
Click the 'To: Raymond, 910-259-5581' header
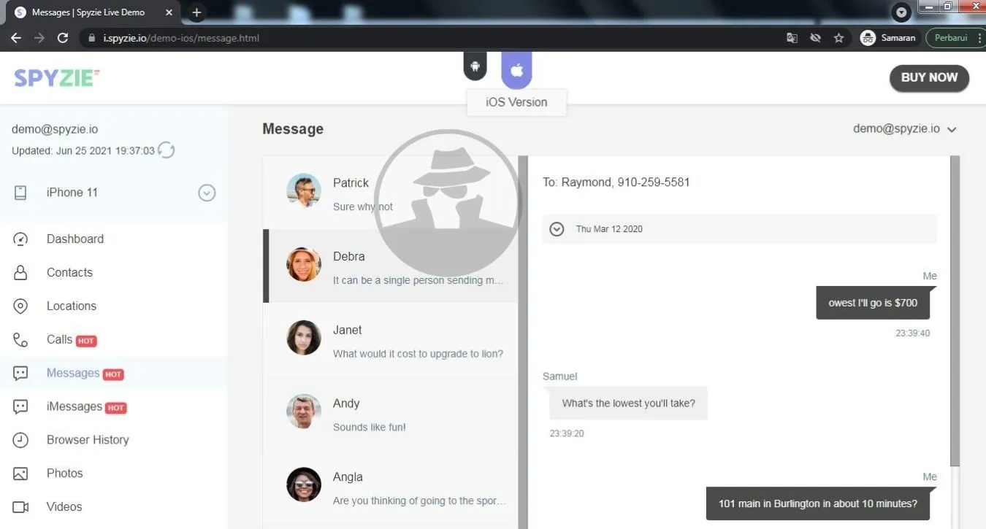pos(616,182)
